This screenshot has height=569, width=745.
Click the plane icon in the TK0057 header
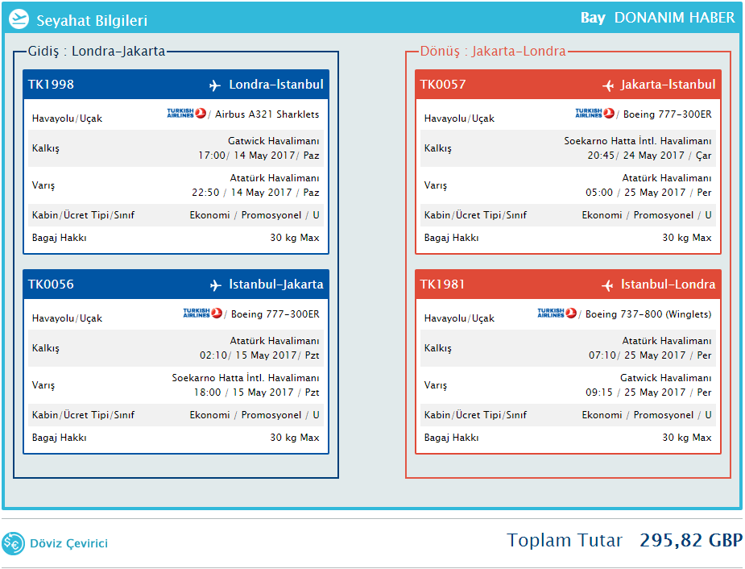[608, 85]
